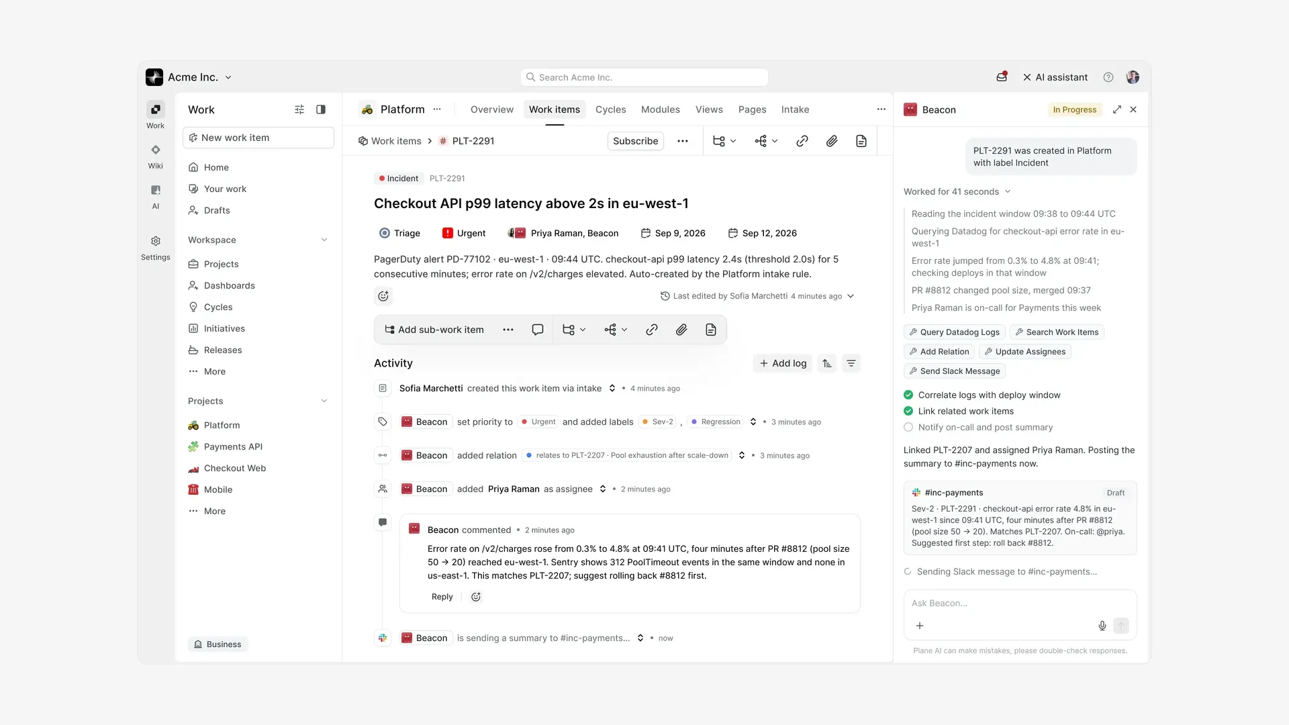The width and height of the screenshot is (1289, 725).
Task: Switch to the Overview tab
Action: 491,109
